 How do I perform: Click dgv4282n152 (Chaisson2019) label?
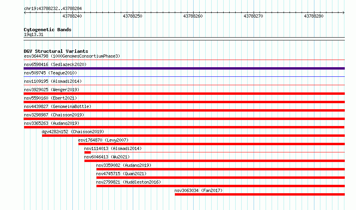click(x=73, y=132)
